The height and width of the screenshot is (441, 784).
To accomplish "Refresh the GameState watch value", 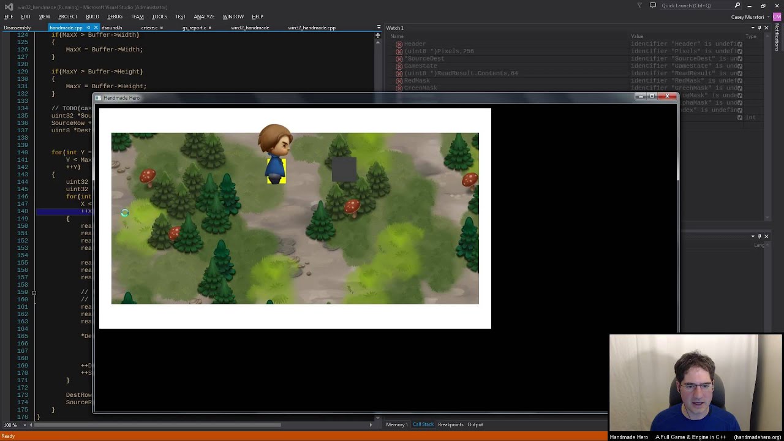I will (x=740, y=66).
